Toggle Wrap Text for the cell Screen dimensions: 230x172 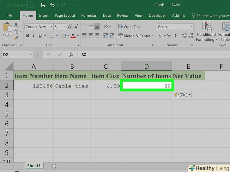129,27
